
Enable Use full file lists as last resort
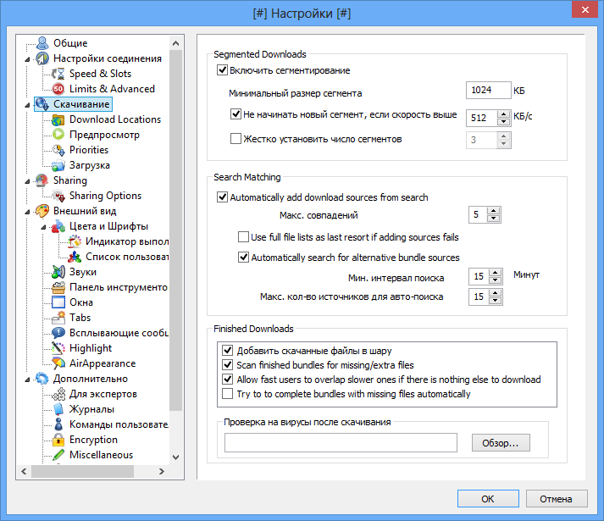243,236
